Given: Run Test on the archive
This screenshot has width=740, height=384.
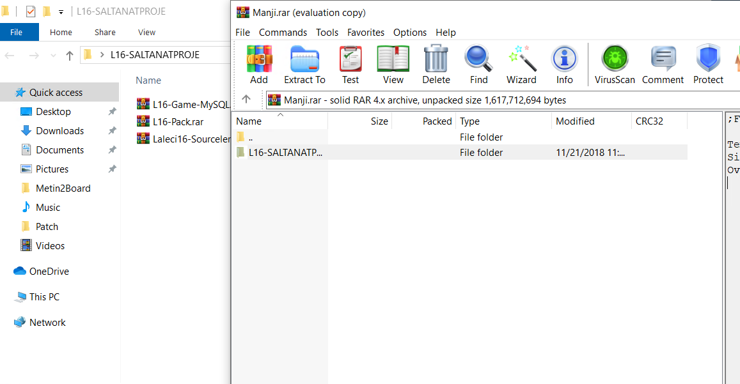Looking at the screenshot, I should pos(350,65).
